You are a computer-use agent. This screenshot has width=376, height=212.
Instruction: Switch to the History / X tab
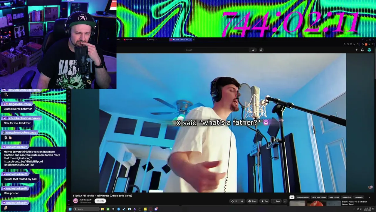[x=152, y=39]
